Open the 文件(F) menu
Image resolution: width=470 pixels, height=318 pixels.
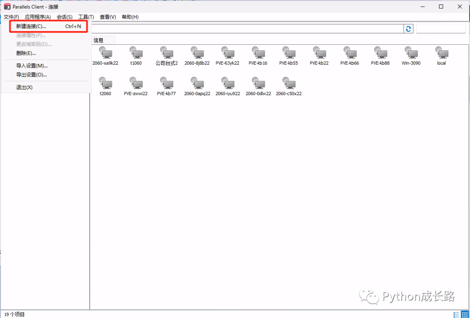[11, 17]
